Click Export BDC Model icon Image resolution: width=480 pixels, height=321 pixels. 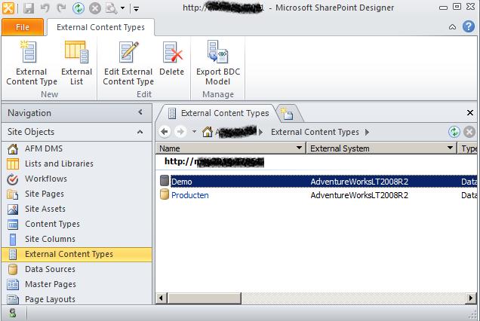coord(218,53)
